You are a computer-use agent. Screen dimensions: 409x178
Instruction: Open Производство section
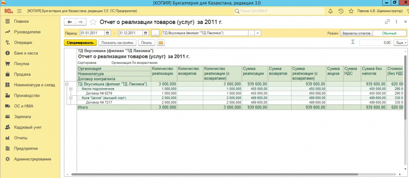pos(27,96)
